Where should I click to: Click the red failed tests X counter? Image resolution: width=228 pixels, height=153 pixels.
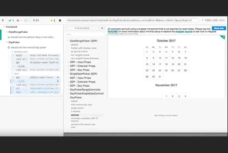tap(19, 20)
